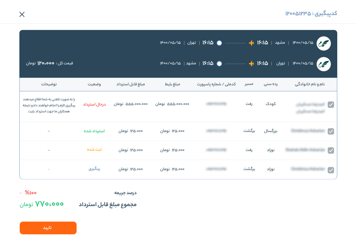Uncheck the بزرگسال passenger checkbox
Viewport: 356px width, 248px height.
coord(331,131)
